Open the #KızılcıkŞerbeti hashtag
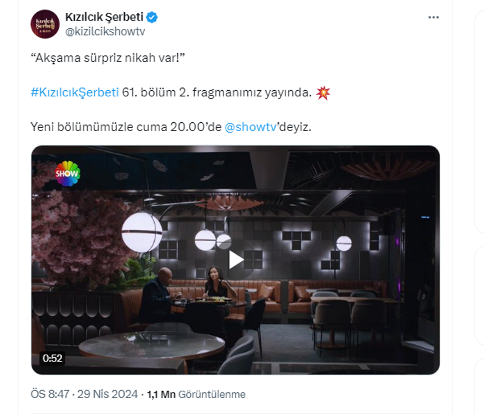484x414 pixels. click(x=75, y=92)
